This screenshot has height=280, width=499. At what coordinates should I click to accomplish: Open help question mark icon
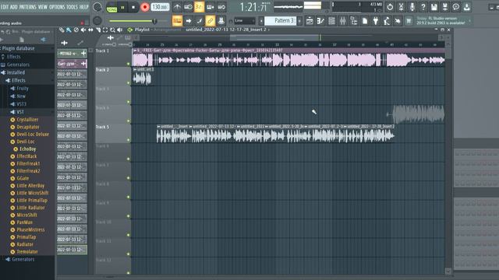423,7
